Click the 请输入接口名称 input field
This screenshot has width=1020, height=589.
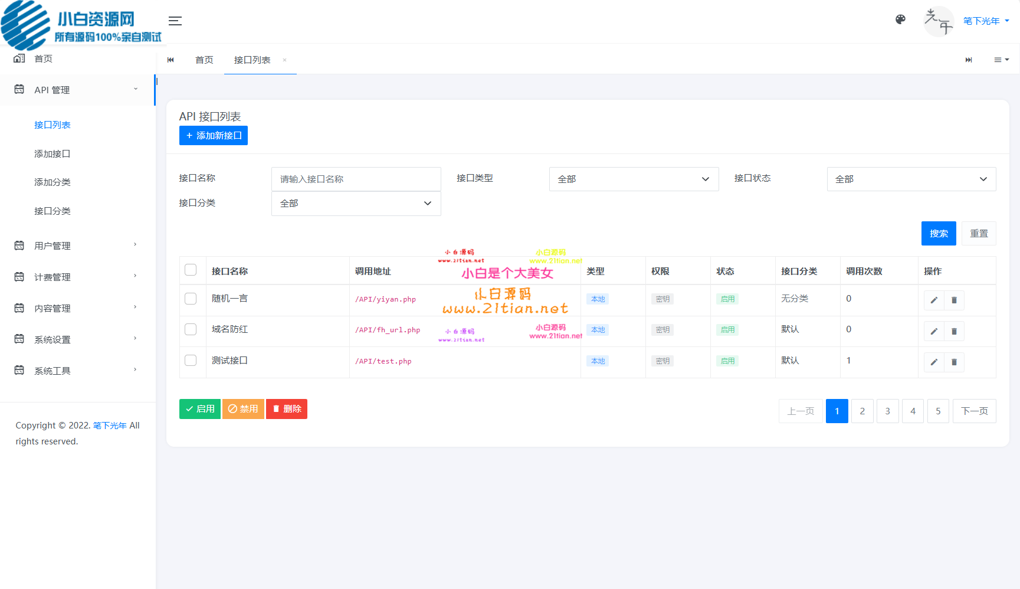point(356,179)
